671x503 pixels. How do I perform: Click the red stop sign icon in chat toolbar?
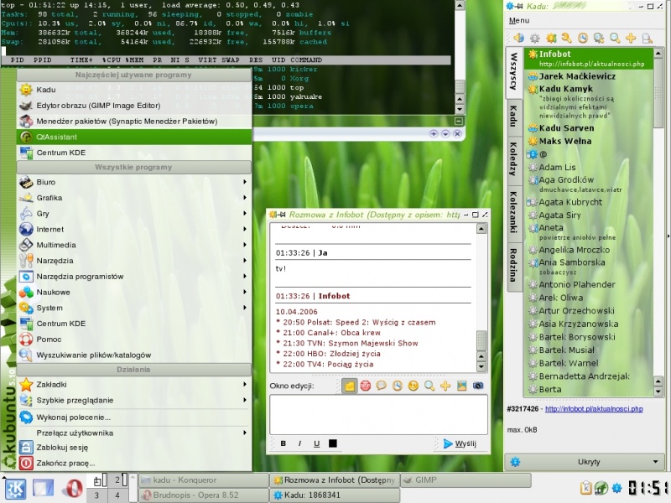pos(366,386)
